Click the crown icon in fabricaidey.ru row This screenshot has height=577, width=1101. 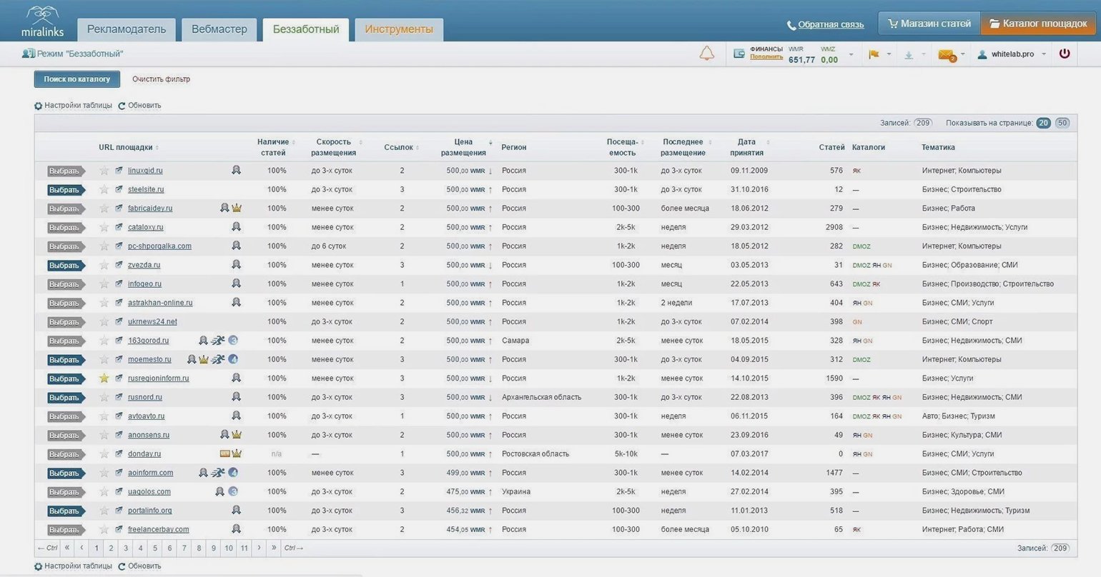pos(237,209)
